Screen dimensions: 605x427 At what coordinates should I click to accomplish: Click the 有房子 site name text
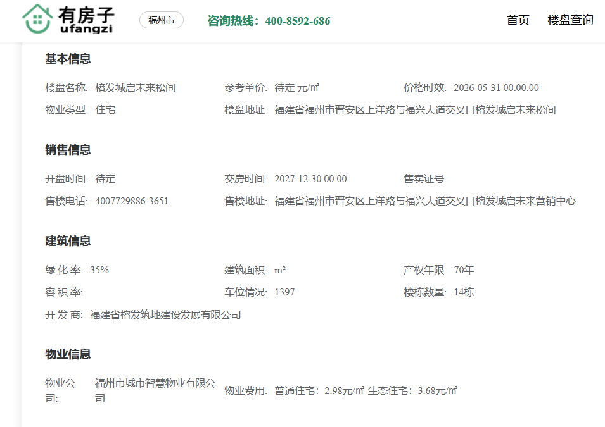click(x=86, y=15)
